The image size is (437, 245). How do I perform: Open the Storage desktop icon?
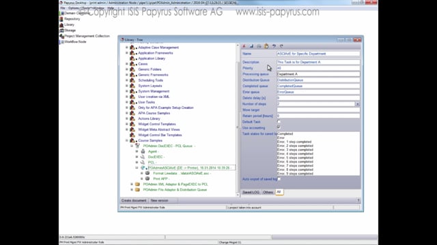tap(61, 30)
